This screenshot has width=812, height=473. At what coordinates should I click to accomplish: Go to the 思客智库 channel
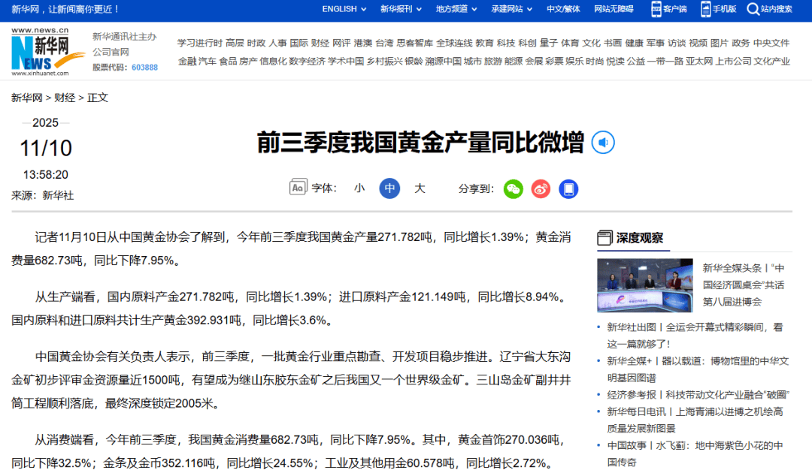tap(414, 43)
